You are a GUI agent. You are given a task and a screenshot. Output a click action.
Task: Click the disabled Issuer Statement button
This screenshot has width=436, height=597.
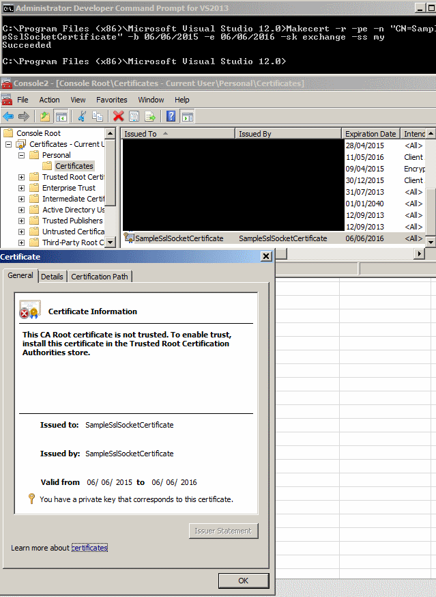click(x=223, y=531)
